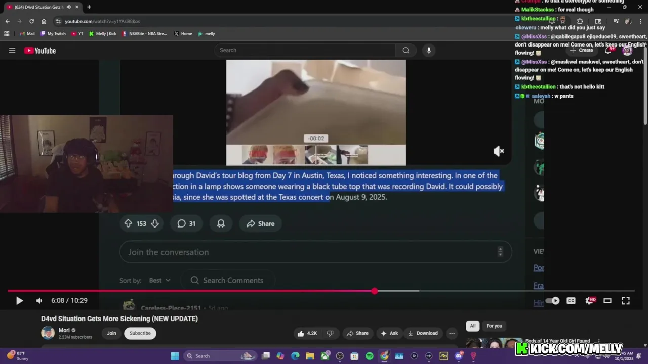Open the My Twitch bookmark
The image size is (648, 364).
tap(53, 34)
